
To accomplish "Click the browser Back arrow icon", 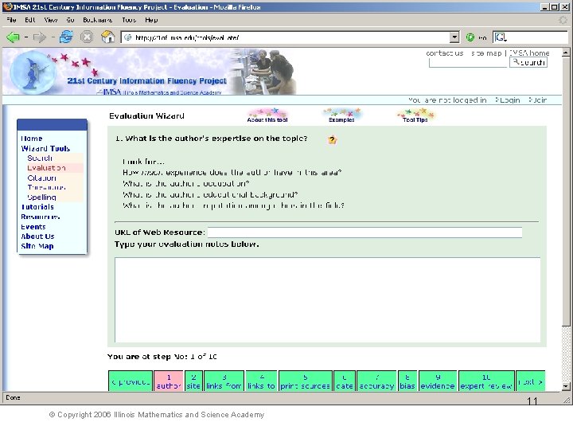I will click(14, 37).
